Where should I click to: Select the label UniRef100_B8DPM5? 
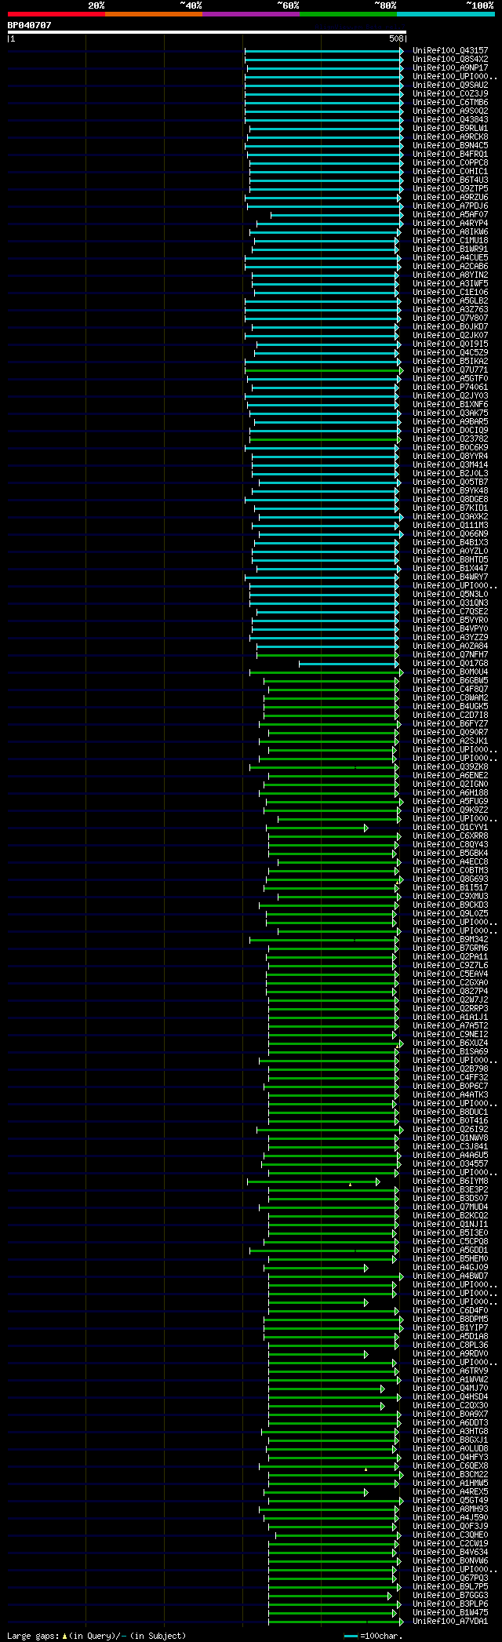point(450,1319)
